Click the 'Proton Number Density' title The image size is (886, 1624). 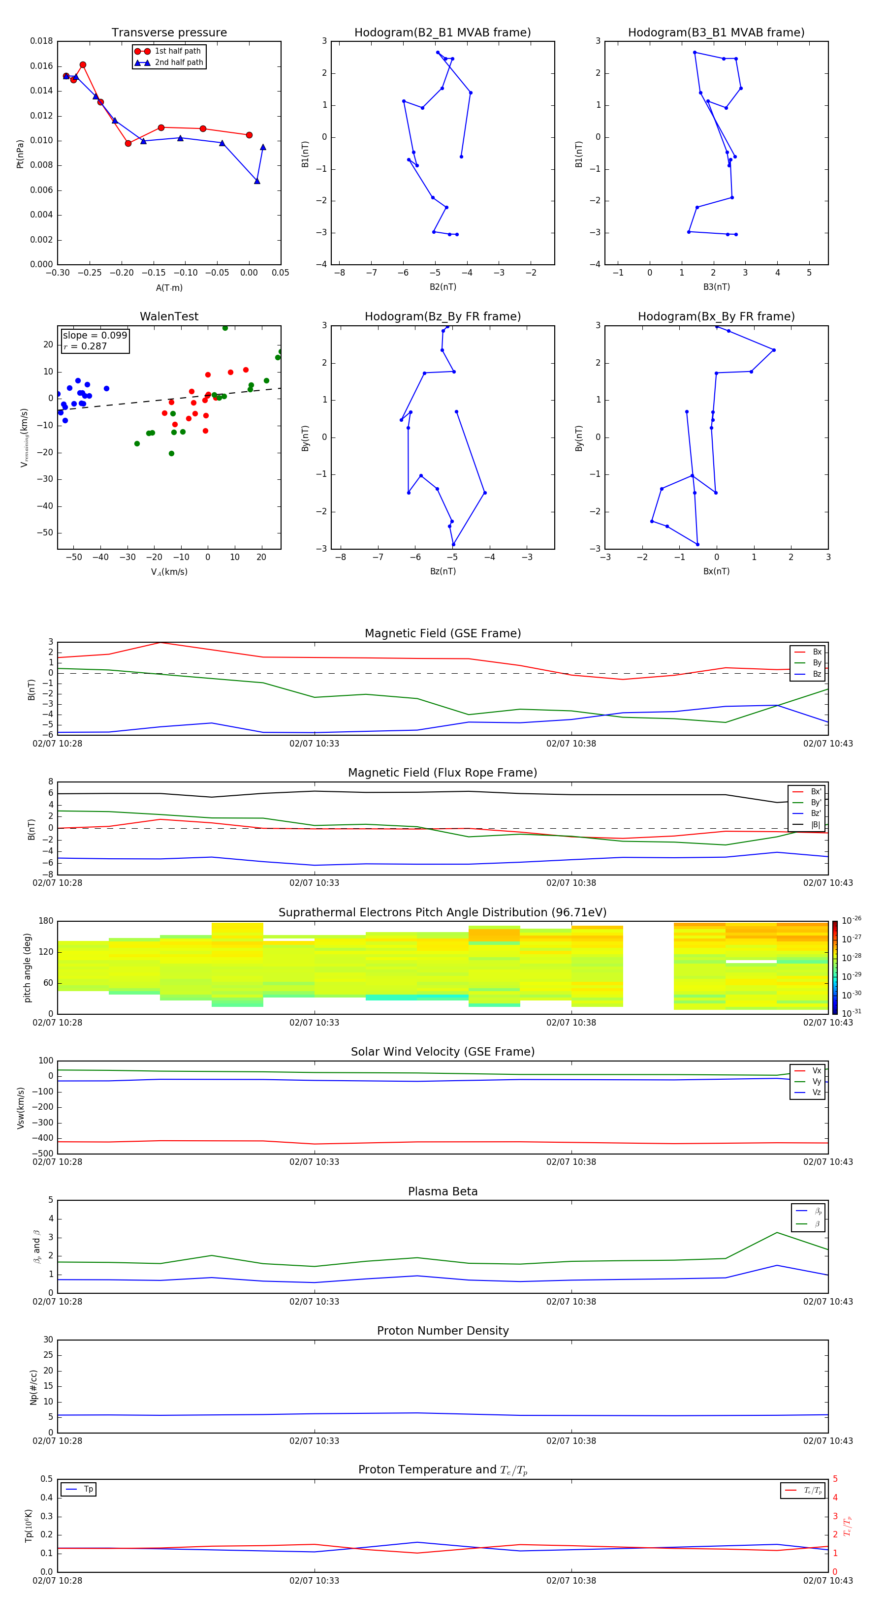click(443, 1331)
